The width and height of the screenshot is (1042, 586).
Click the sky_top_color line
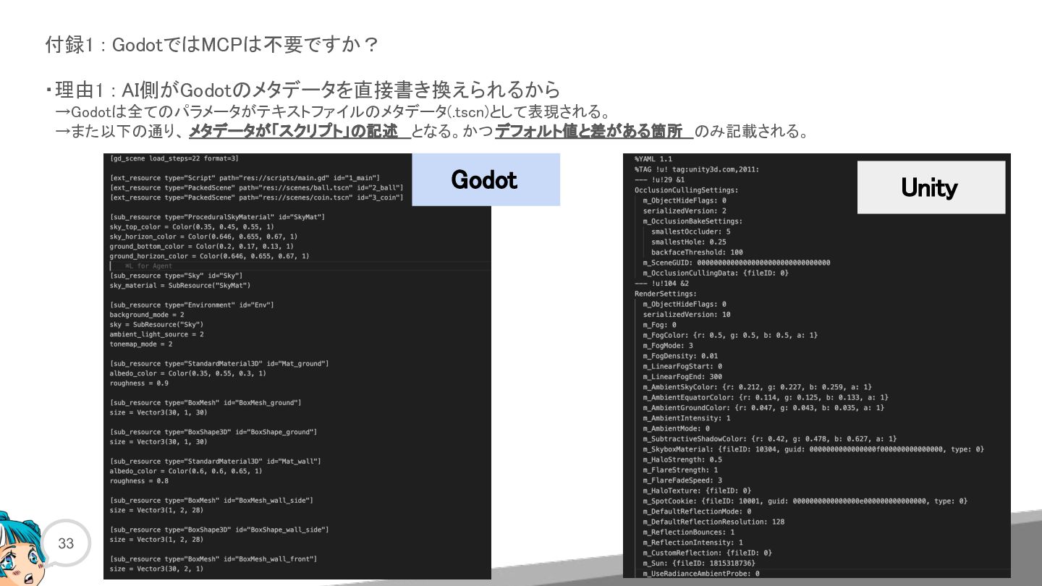192,227
